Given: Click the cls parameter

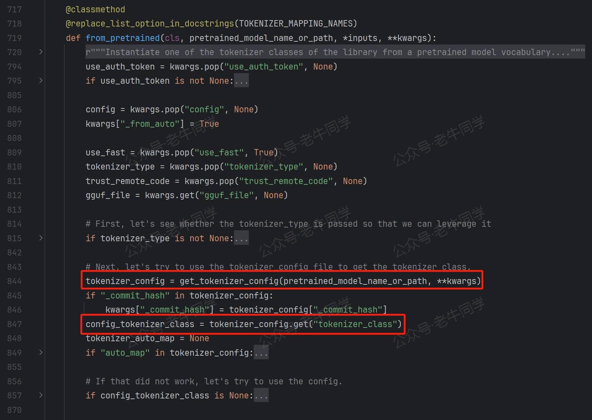Looking at the screenshot, I should (172, 38).
